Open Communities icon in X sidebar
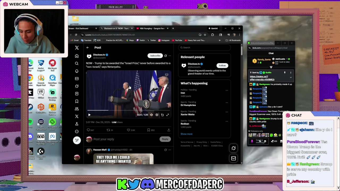The width and height of the screenshot is (340, 191). click(x=77, y=109)
